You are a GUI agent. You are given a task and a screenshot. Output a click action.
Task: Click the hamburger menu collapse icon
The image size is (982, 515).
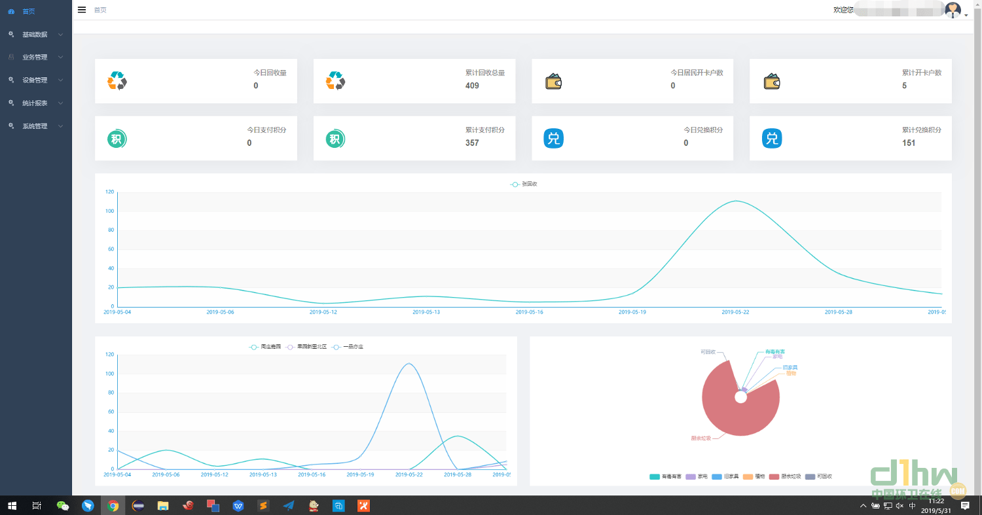(x=82, y=10)
